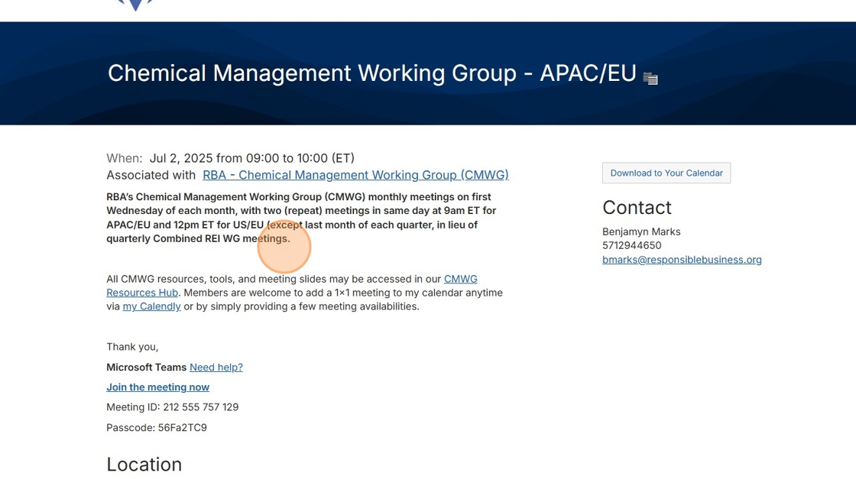Screen dimensions: 856x479
Task: Click the Microsoft Teams bold label
Action: pos(146,367)
